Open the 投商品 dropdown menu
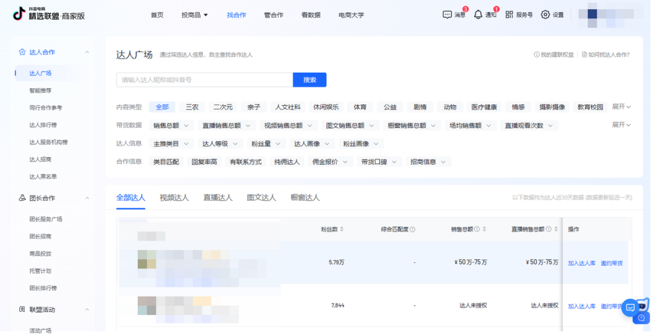This screenshot has height=335, width=654. tap(195, 15)
